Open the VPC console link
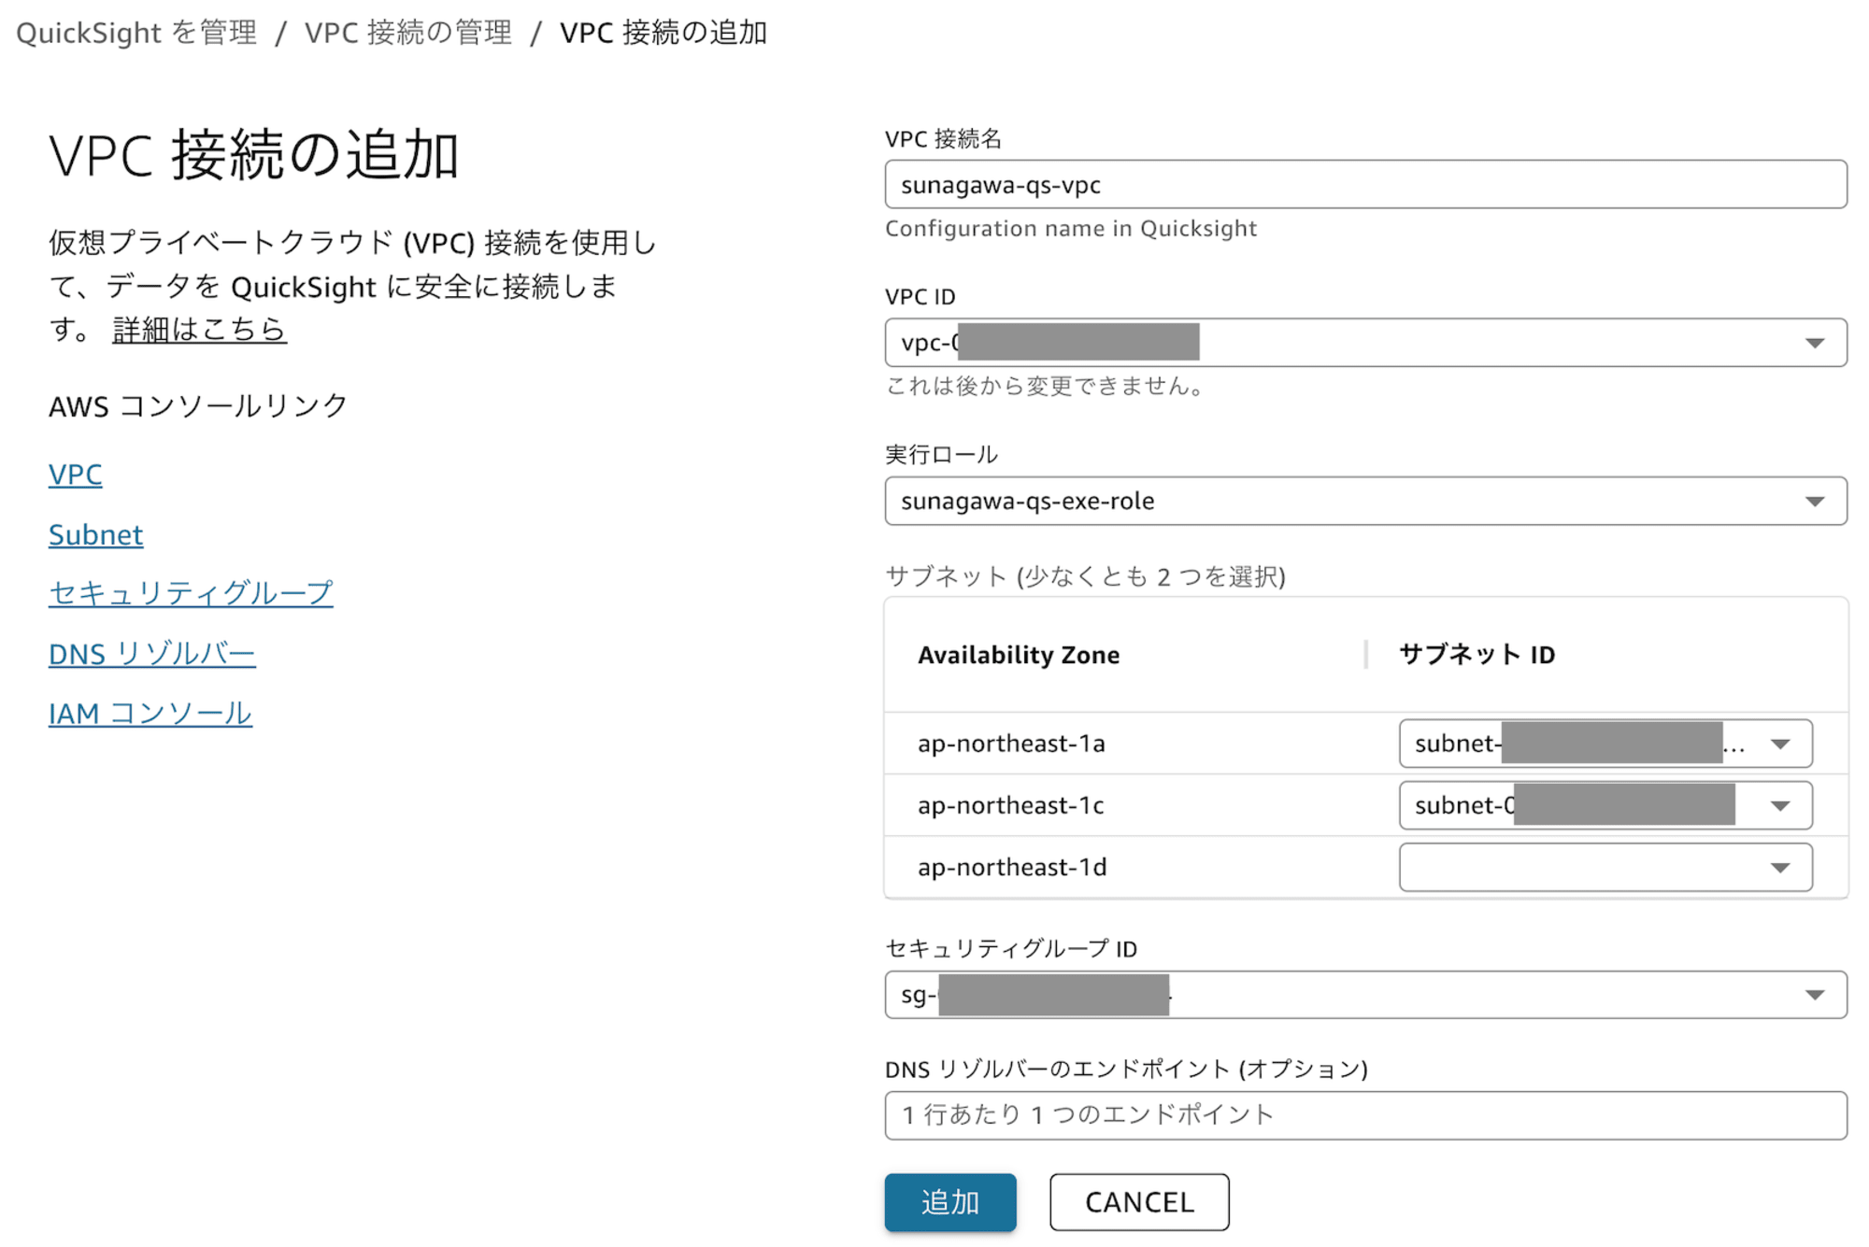Image resolution: width=1869 pixels, height=1247 pixels. 76,475
